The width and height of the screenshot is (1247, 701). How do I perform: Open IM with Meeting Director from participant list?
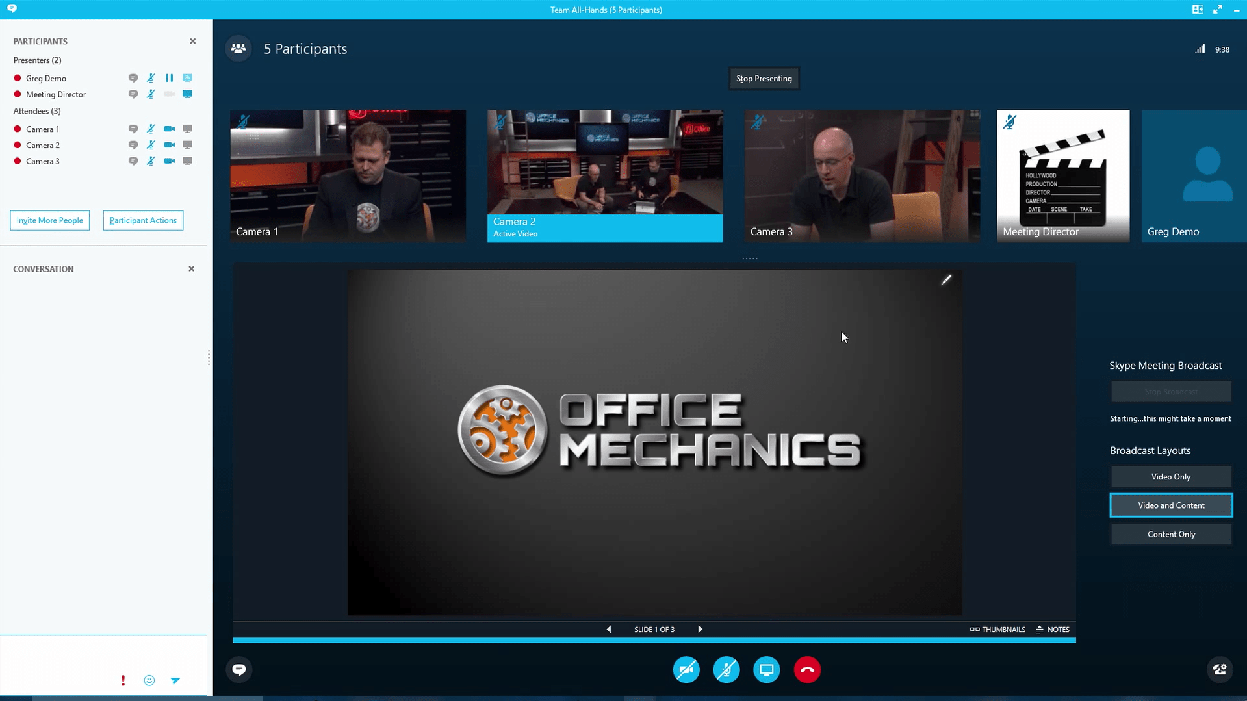(133, 94)
